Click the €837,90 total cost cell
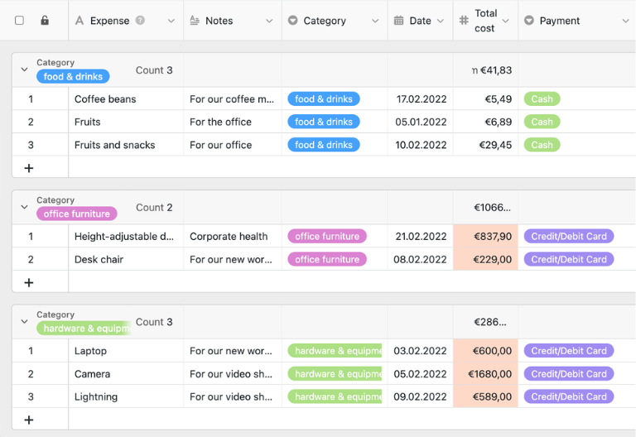The width and height of the screenshot is (636, 437). [x=485, y=237]
